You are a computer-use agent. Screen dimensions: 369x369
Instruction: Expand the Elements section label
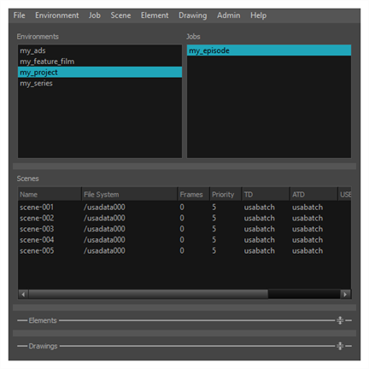43,320
